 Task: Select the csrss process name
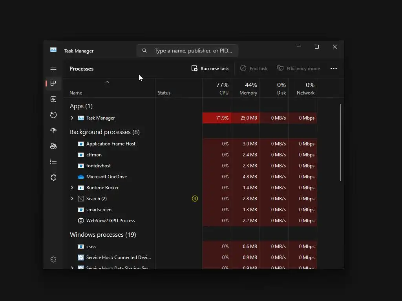pyautogui.click(x=91, y=247)
